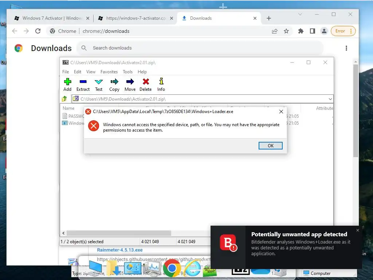Open the performance monitor dock icon
The height and width of the screenshot is (280, 373).
coord(152,268)
